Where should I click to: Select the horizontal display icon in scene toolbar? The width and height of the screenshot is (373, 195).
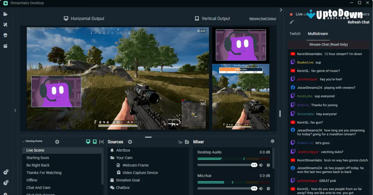coord(88,141)
